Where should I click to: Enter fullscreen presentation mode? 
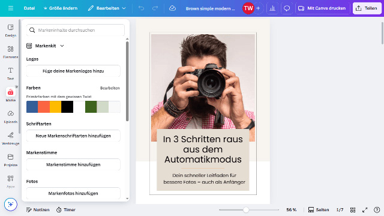click(x=365, y=209)
